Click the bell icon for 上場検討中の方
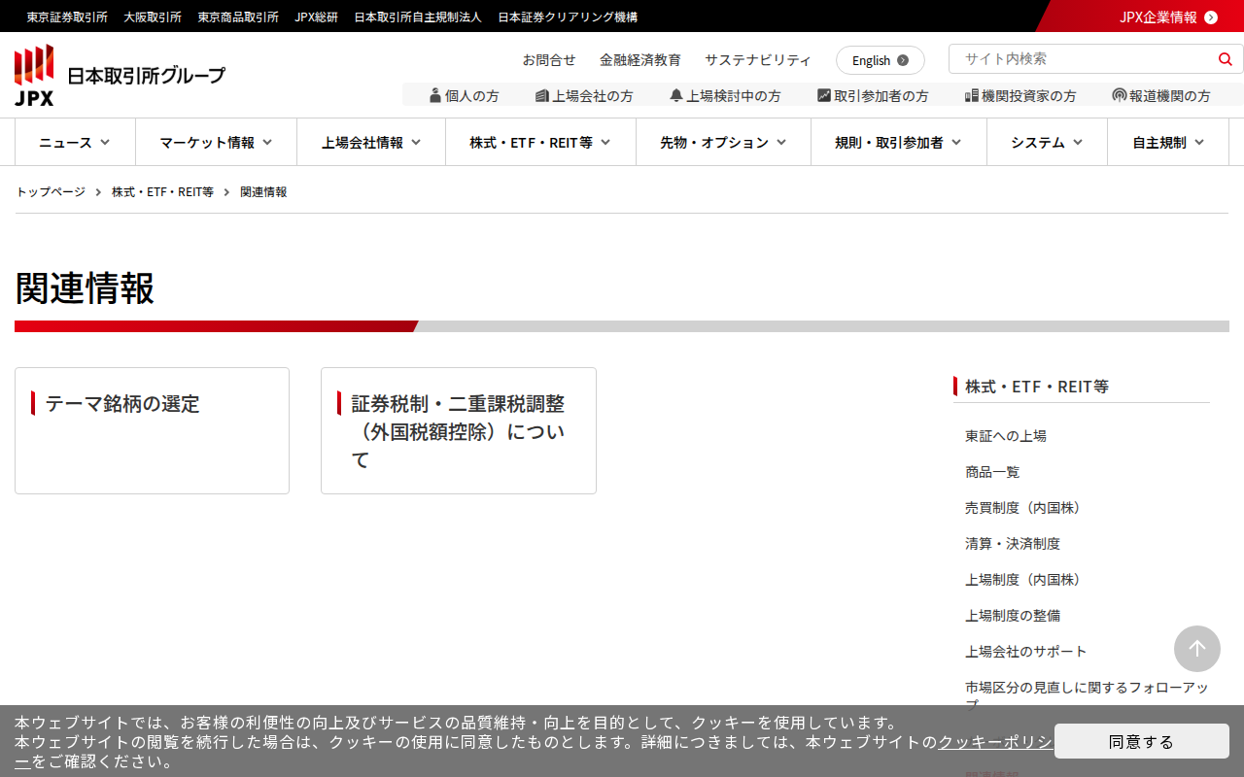Screen dimensions: 1244x777 [676, 95]
